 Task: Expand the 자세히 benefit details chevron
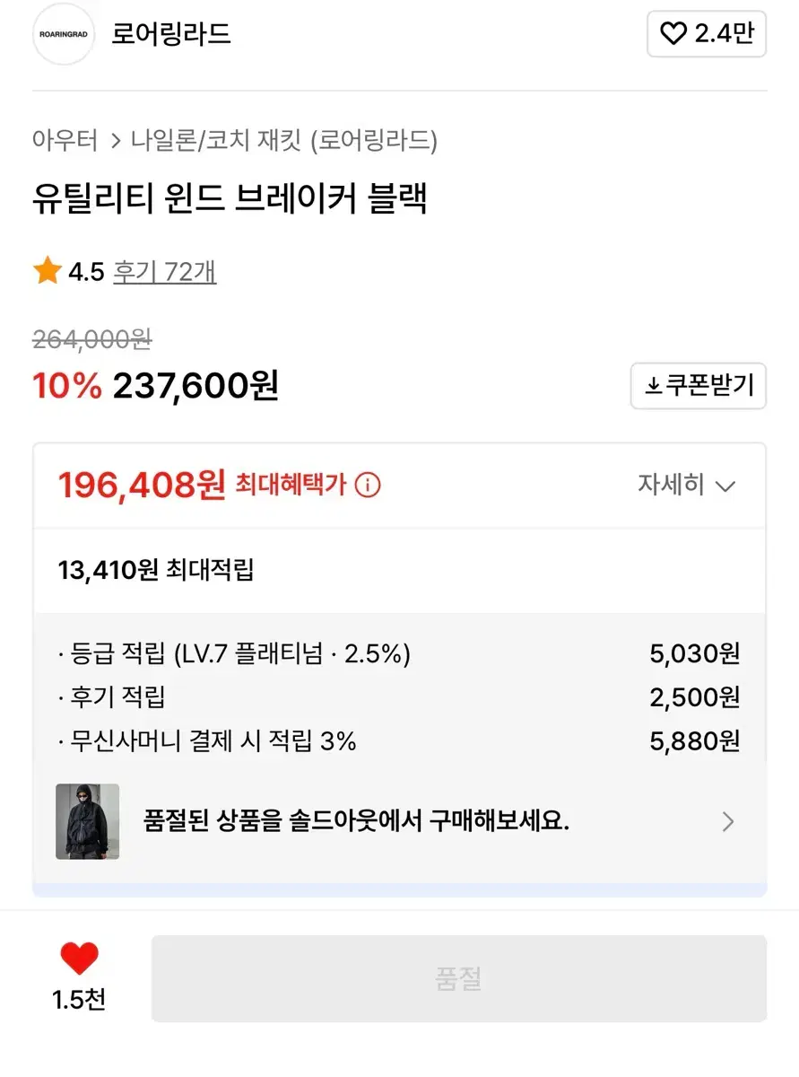[725, 486]
